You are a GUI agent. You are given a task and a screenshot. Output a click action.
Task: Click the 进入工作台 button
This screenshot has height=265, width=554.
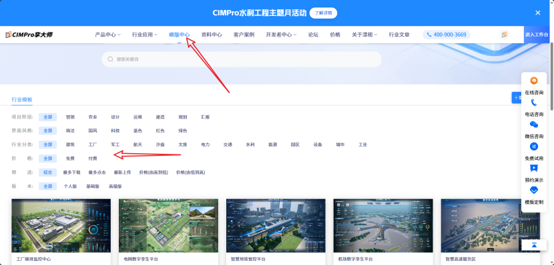coord(537,35)
